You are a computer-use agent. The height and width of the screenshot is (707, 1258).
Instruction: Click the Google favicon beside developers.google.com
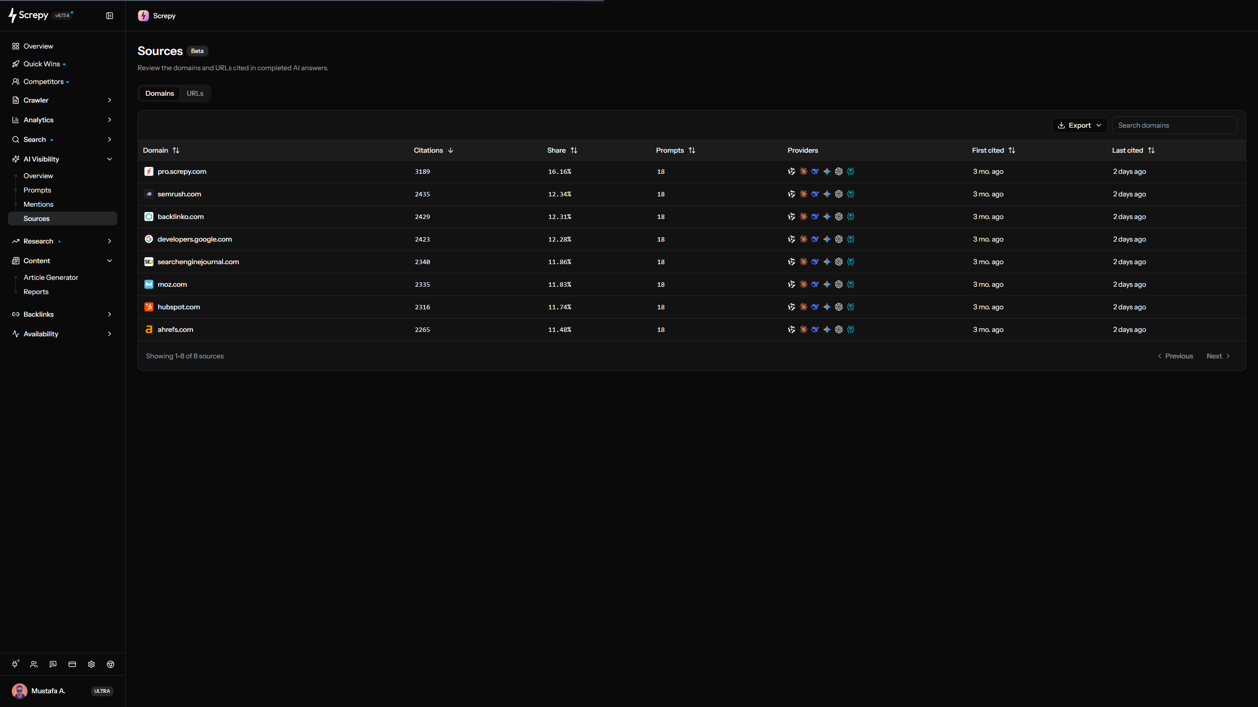click(149, 239)
